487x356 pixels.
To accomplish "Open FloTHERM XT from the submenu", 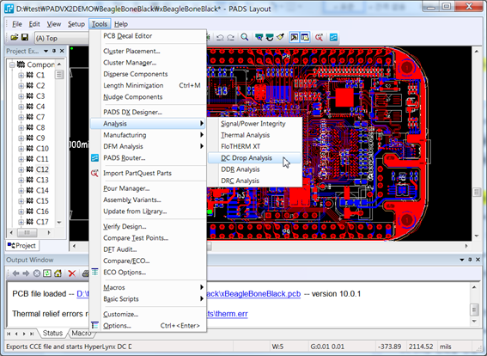I will [254, 146].
